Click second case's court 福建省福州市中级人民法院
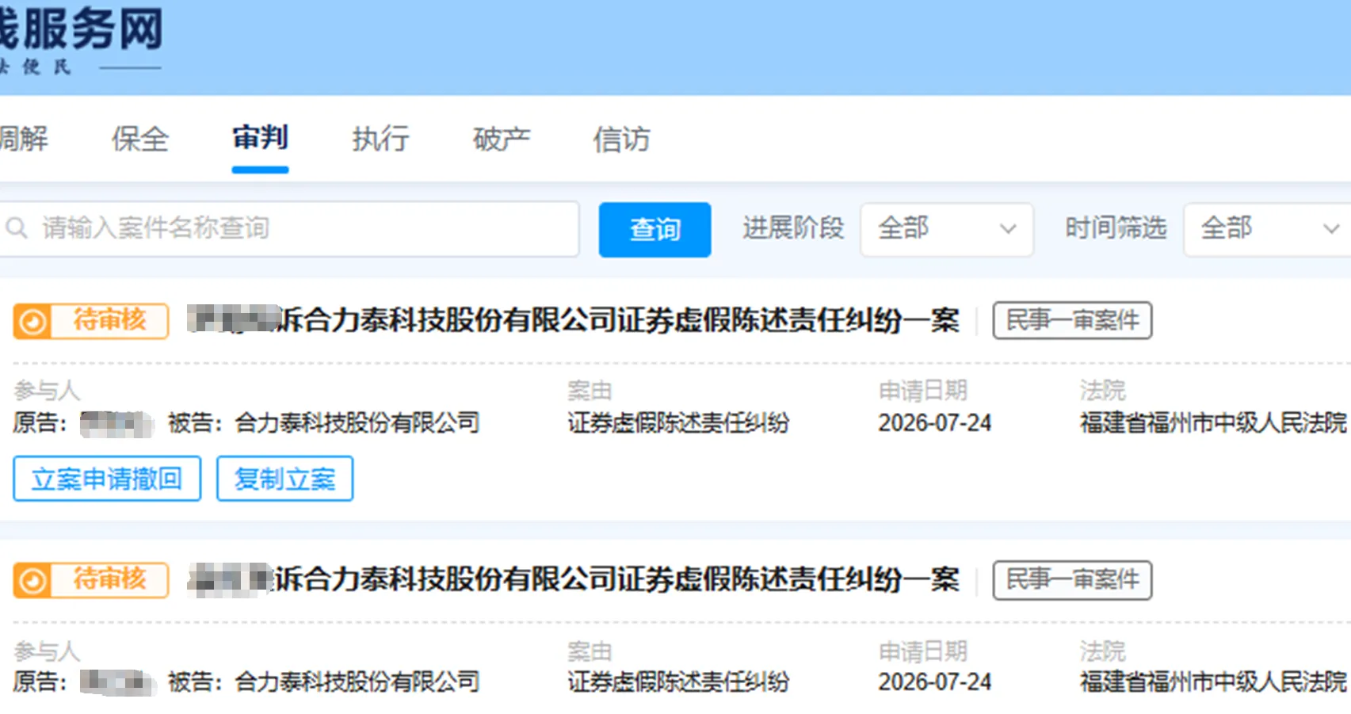The height and width of the screenshot is (714, 1351). tap(1214, 682)
